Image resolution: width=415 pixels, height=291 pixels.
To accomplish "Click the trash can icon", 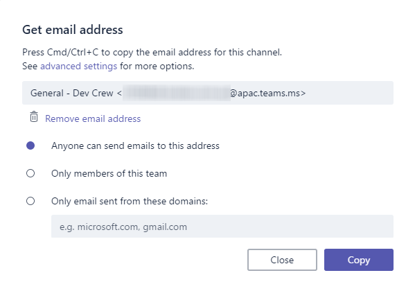I will 34,117.
